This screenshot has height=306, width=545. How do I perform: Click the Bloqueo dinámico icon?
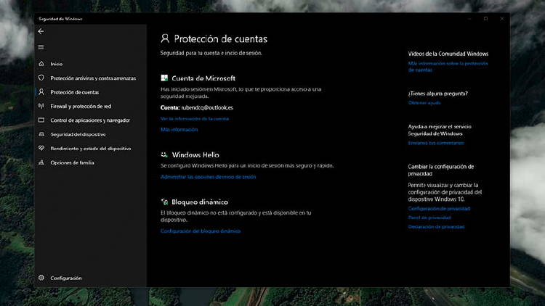[164, 202]
